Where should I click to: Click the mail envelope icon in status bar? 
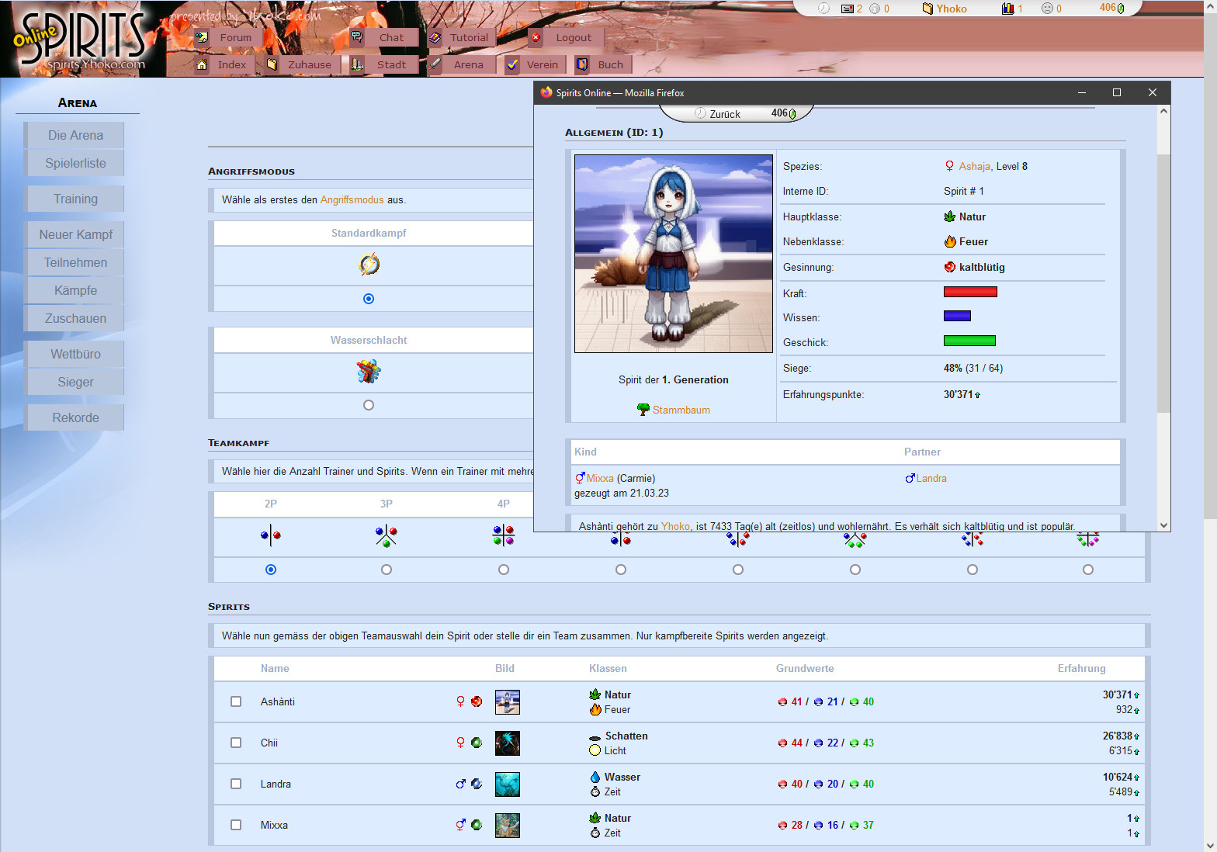coord(848,9)
